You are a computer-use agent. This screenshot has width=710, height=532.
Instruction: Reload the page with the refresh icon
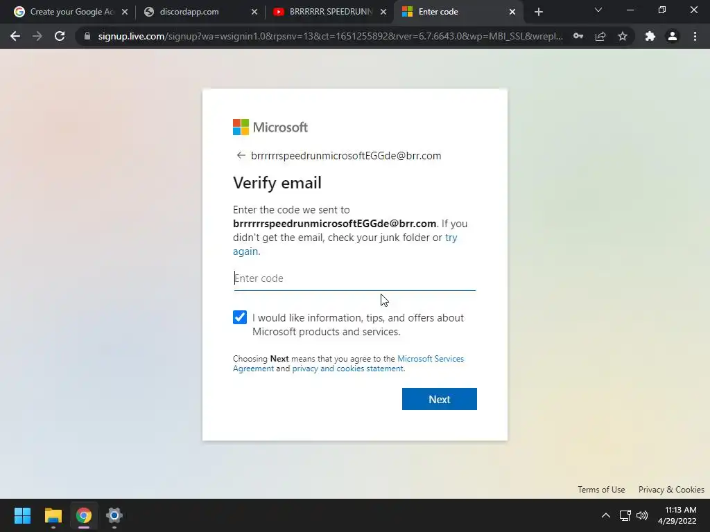coord(60,36)
